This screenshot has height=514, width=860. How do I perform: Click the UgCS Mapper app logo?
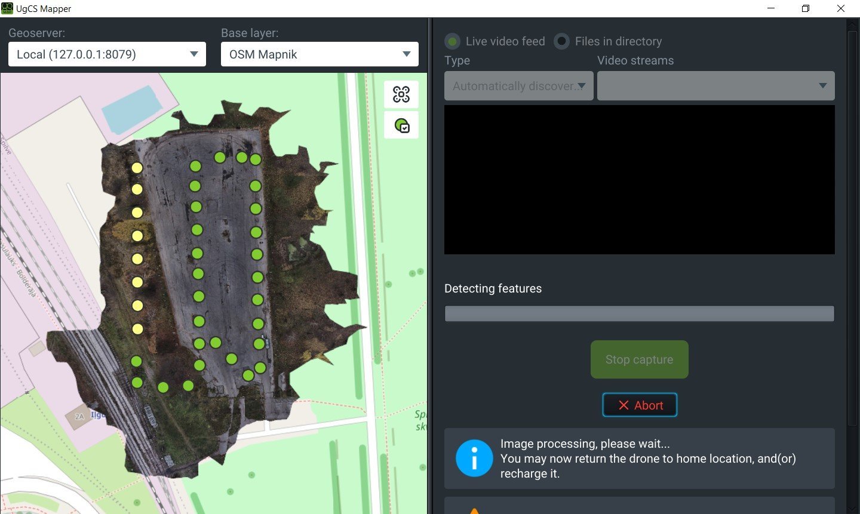tap(7, 8)
